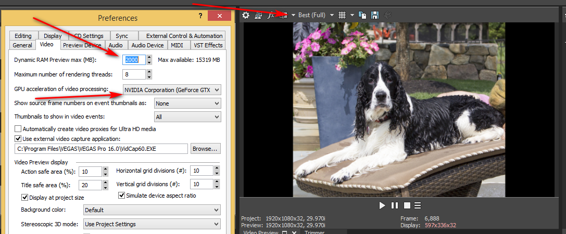Click Display 597x336x32 text
566x234 pixels.
tap(429, 225)
